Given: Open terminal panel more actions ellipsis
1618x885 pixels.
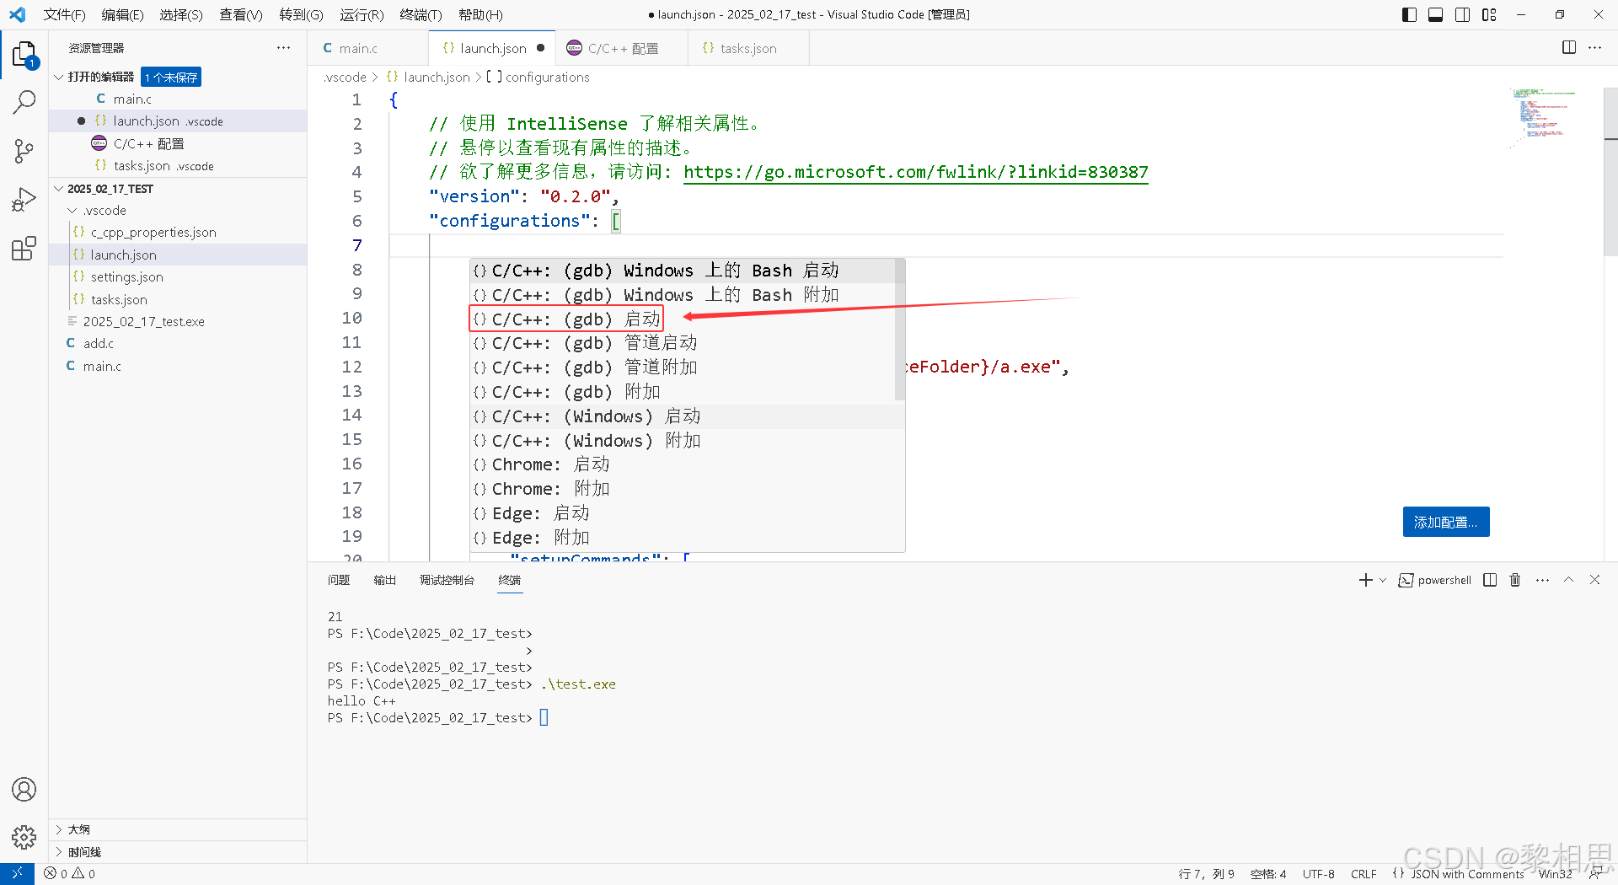Looking at the screenshot, I should (x=1542, y=580).
